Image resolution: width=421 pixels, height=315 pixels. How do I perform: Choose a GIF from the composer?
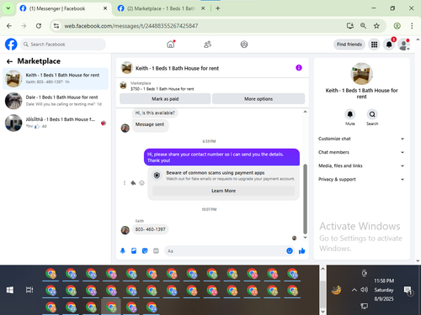pos(156,251)
